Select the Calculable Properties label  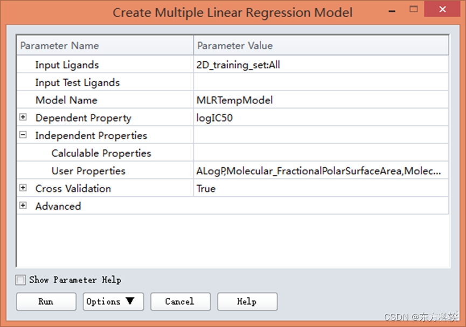point(101,153)
